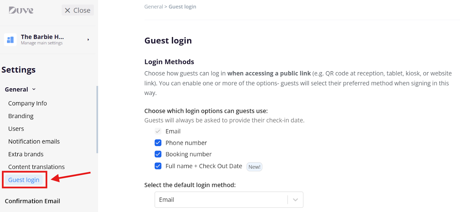Open the Users settings page

coord(16,129)
